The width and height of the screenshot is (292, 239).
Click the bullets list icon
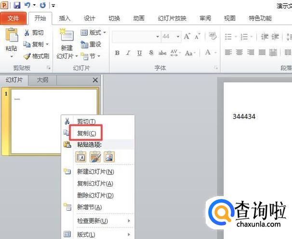coord(228,37)
